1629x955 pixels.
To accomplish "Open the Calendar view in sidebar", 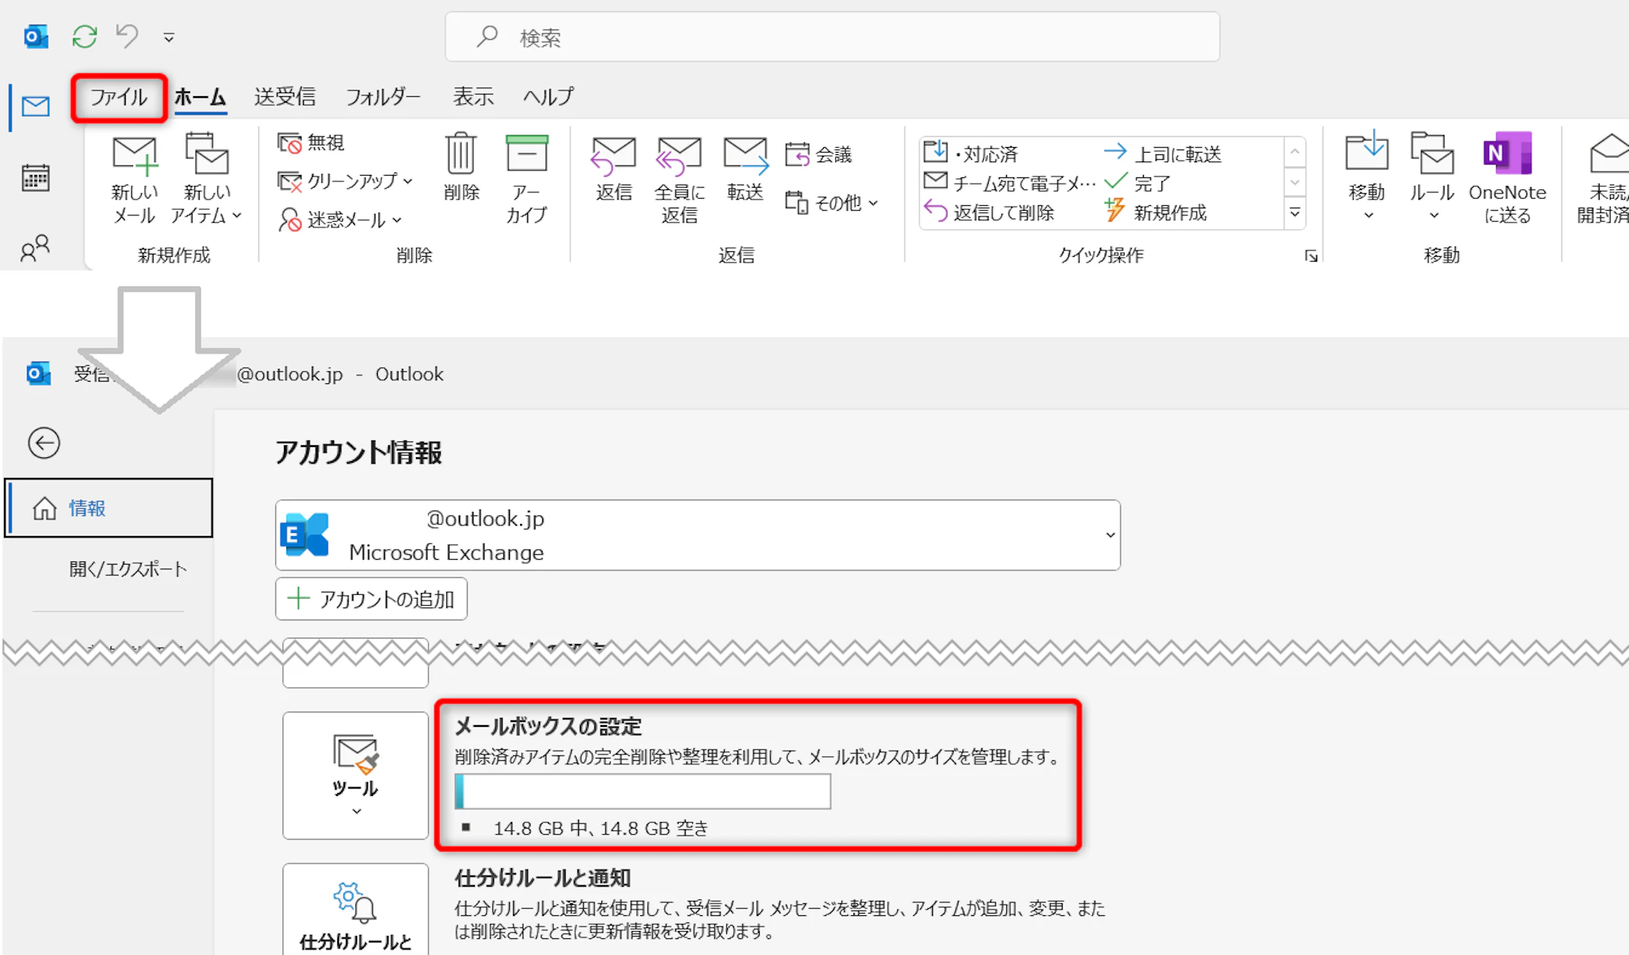I will (x=35, y=178).
